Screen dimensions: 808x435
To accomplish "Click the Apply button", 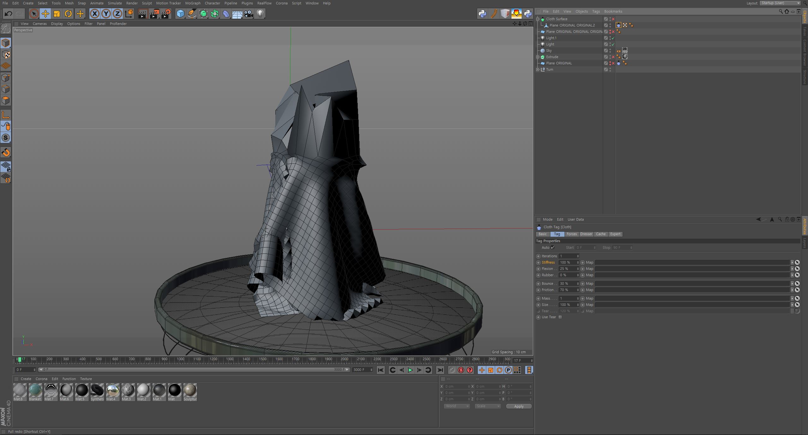I will (x=519, y=406).
